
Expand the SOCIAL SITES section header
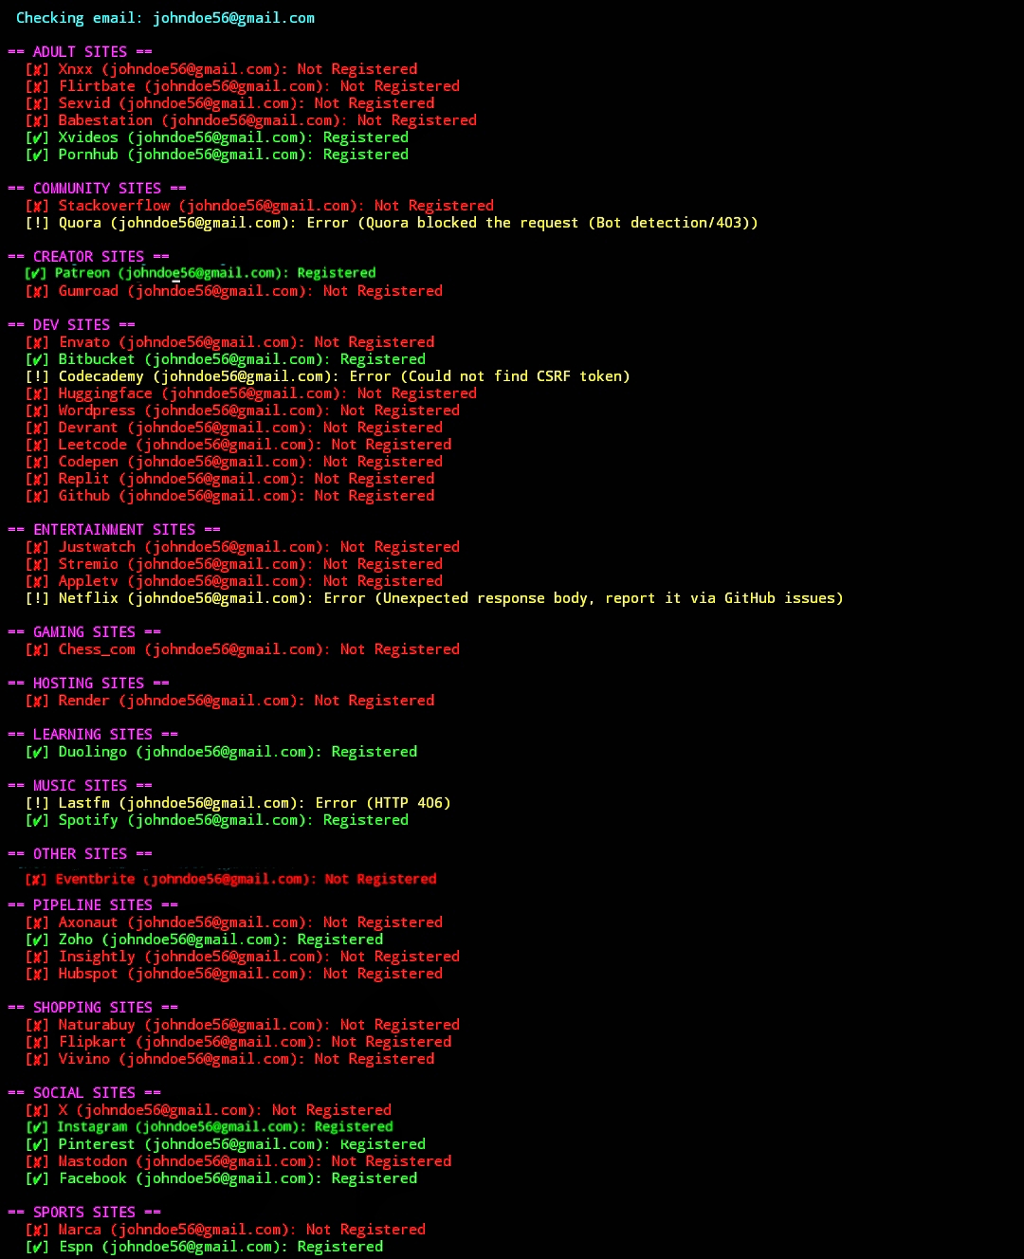[85, 1092]
